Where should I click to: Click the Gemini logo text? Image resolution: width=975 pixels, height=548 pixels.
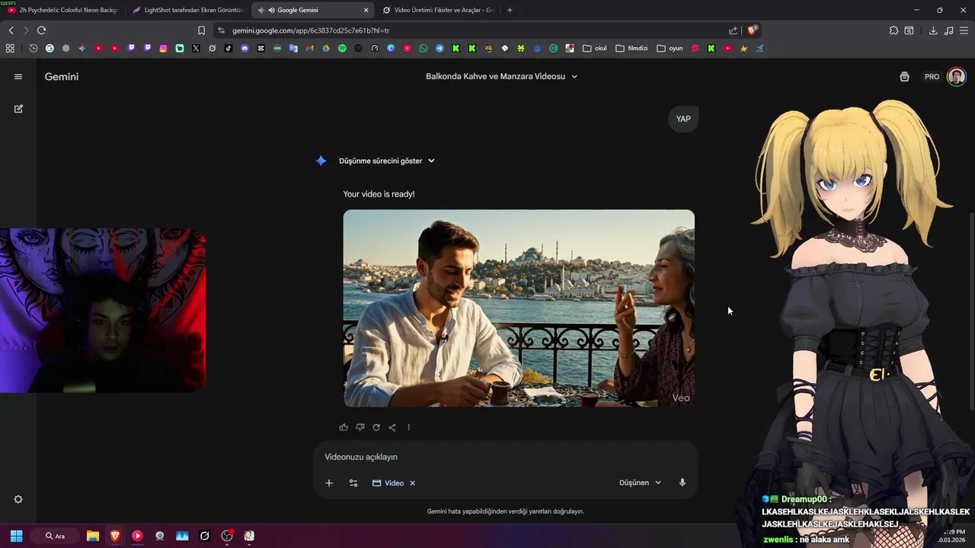point(62,77)
